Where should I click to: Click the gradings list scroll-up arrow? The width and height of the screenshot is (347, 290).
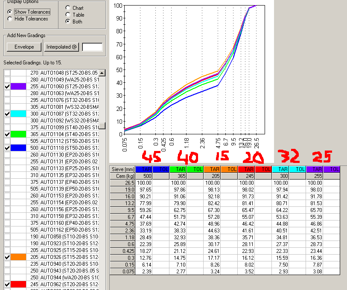click(x=102, y=73)
